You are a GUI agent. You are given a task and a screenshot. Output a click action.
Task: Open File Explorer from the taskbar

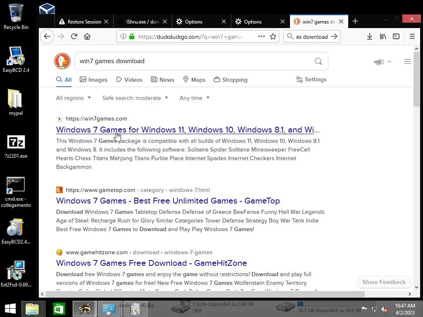(x=32, y=309)
